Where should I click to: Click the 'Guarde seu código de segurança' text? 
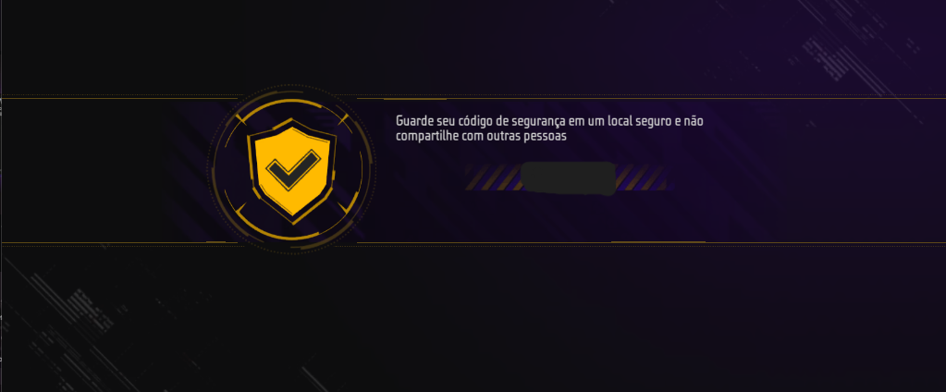[480, 121]
